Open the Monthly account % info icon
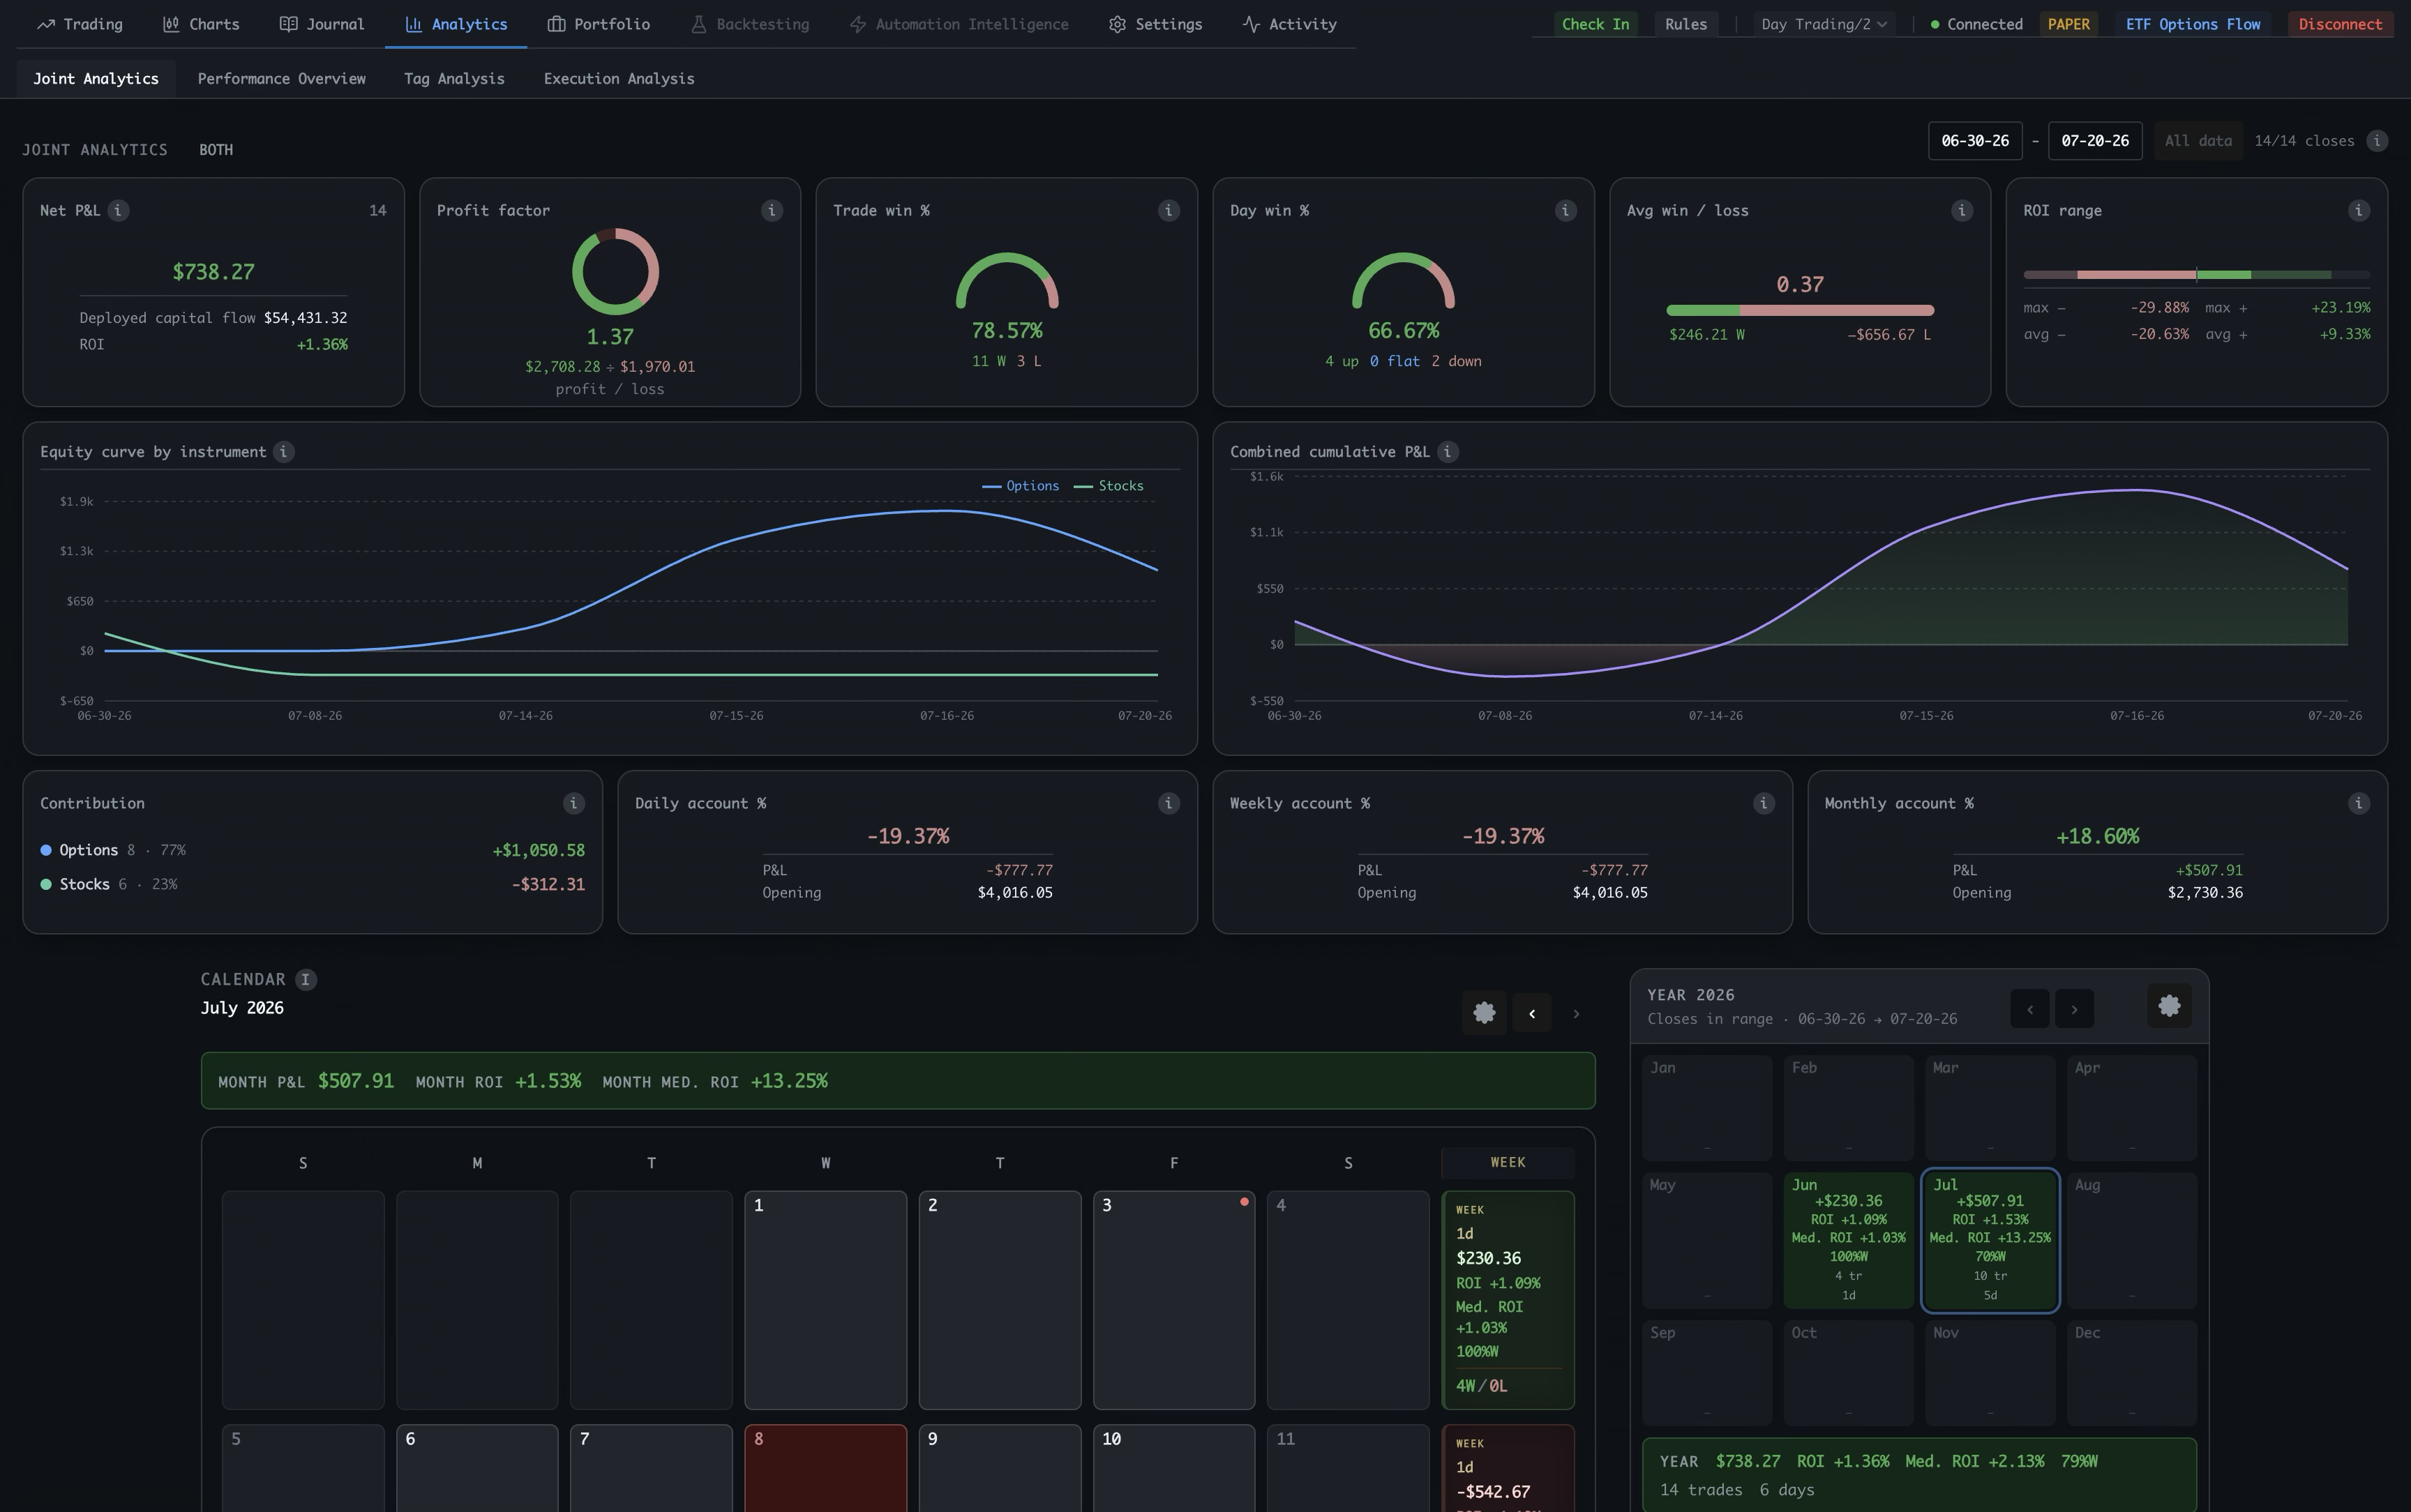The height and width of the screenshot is (1512, 2411). coord(2359,803)
